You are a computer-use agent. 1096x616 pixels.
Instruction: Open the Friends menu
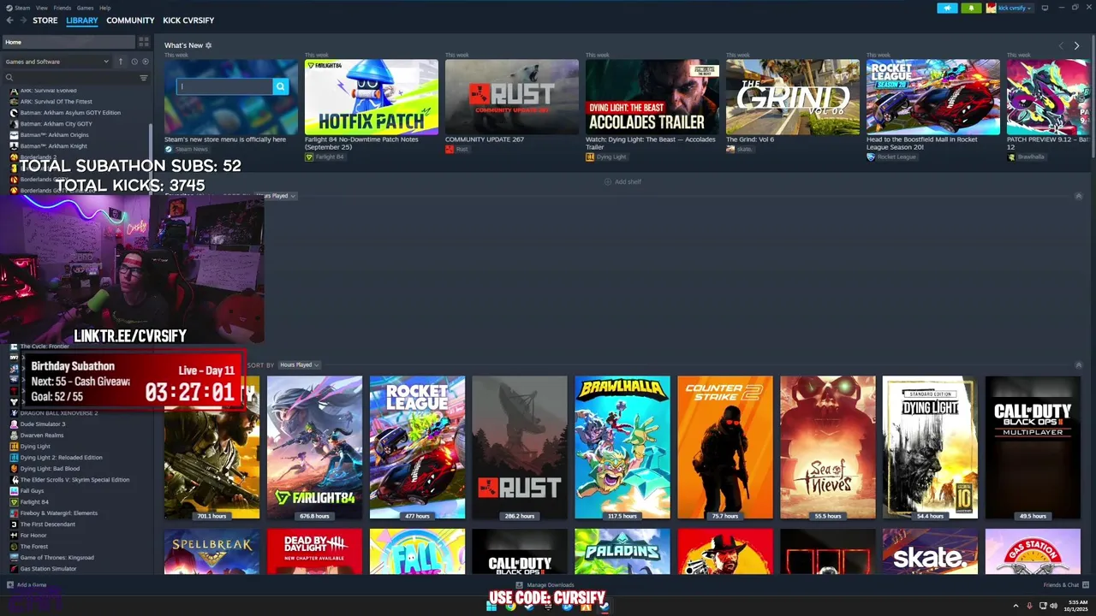click(63, 8)
